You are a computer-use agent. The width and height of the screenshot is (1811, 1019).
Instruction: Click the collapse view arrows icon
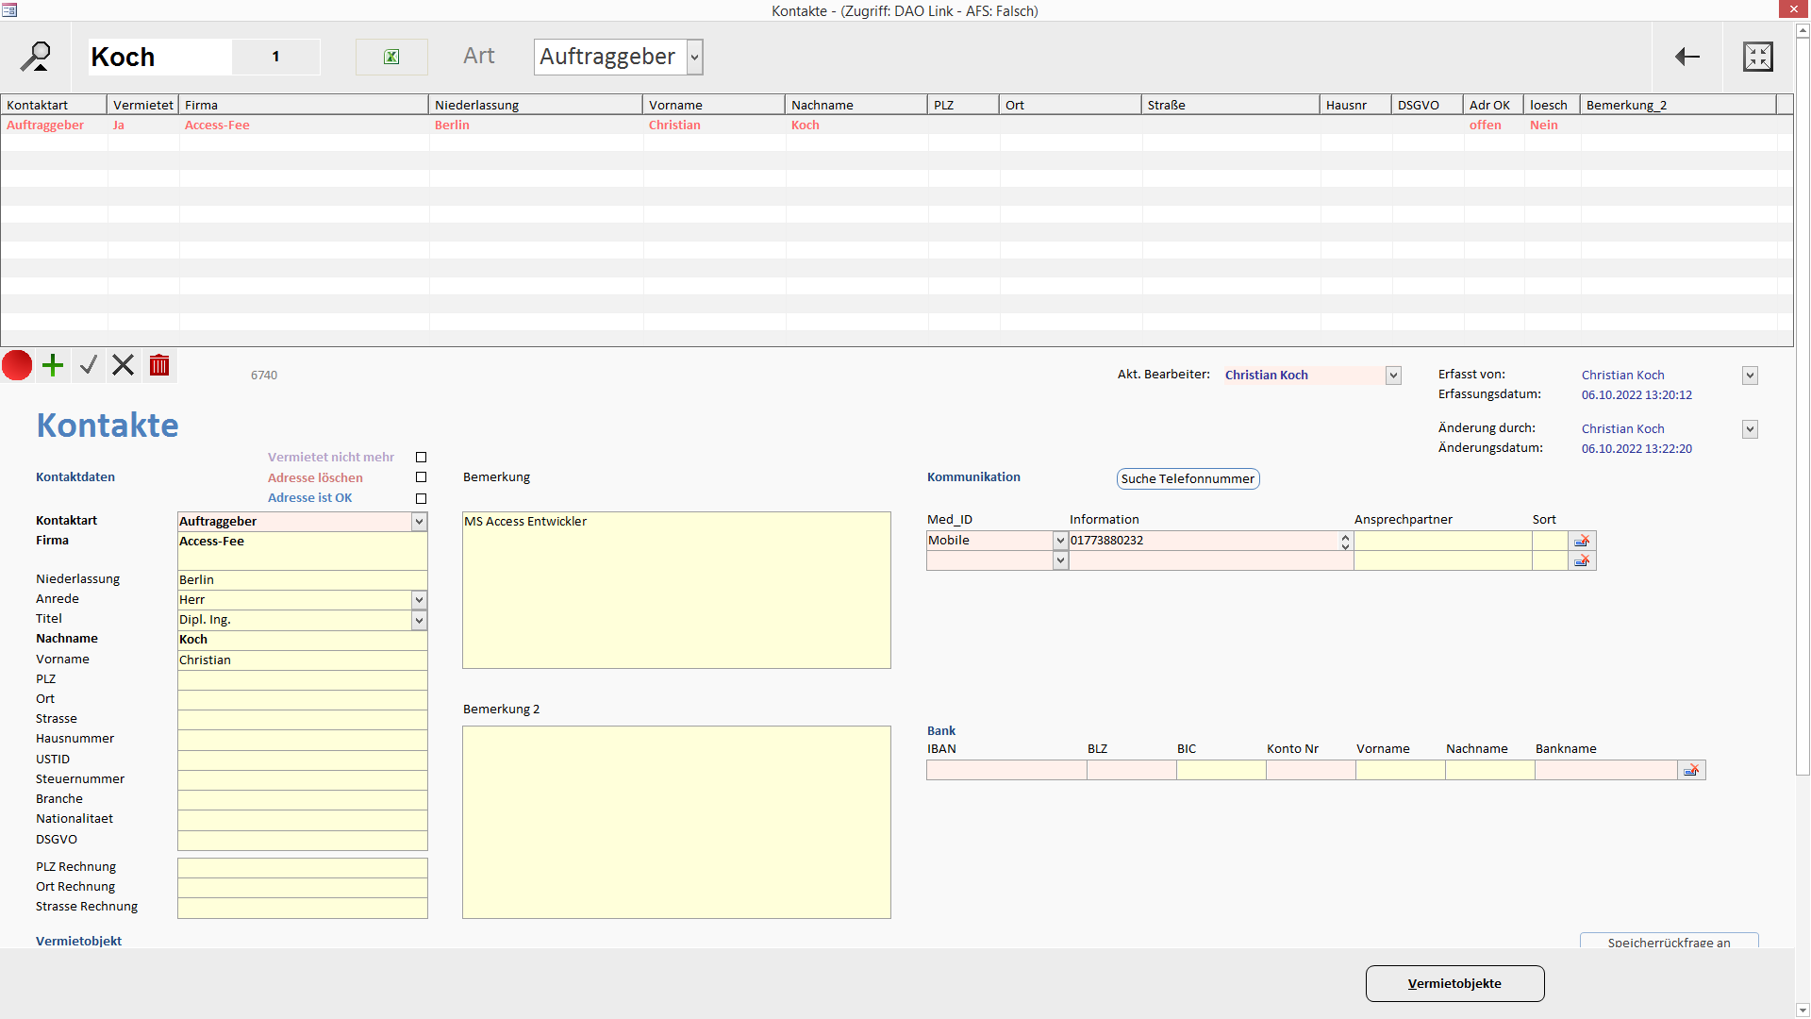pos(1757,57)
